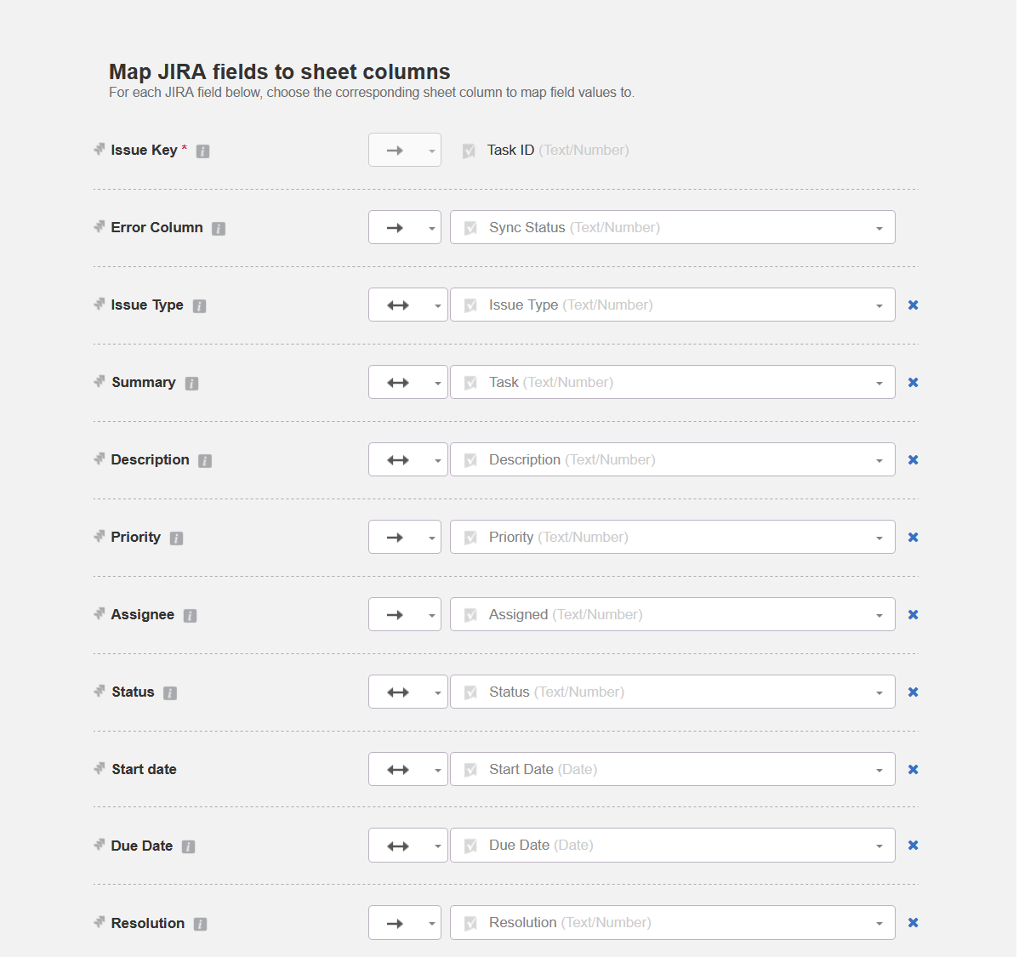Remove the Issue Type mapping with X
The height and width of the screenshot is (957, 1019).
coord(913,305)
